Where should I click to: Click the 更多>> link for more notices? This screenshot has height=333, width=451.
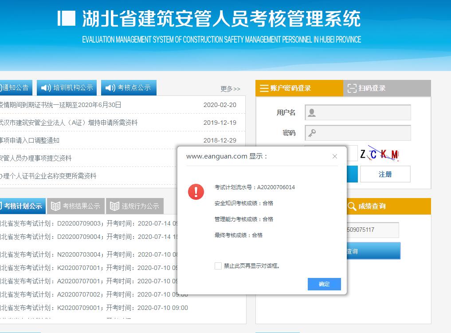[x=230, y=89]
